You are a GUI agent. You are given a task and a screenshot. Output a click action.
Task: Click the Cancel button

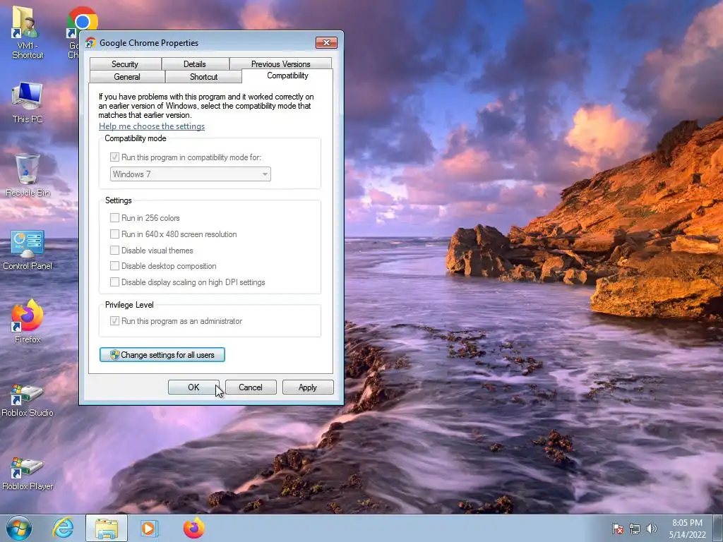coord(251,387)
